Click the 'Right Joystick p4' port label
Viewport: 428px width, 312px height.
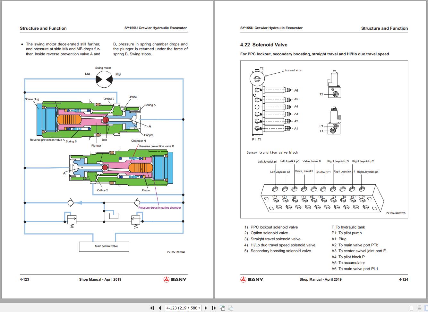[368, 172]
